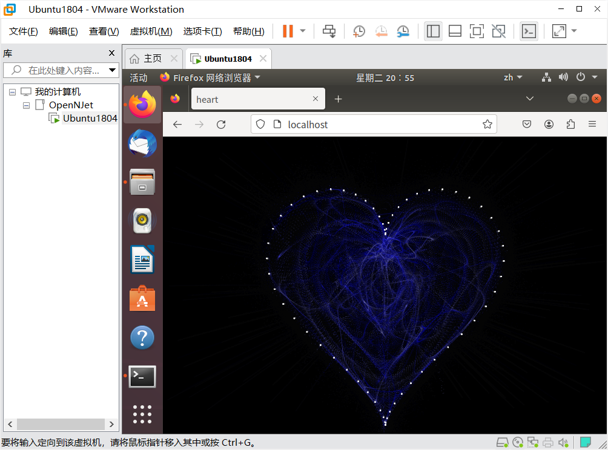This screenshot has height=450, width=608.
Task: Open the Firefox extensions panel
Action: point(570,125)
